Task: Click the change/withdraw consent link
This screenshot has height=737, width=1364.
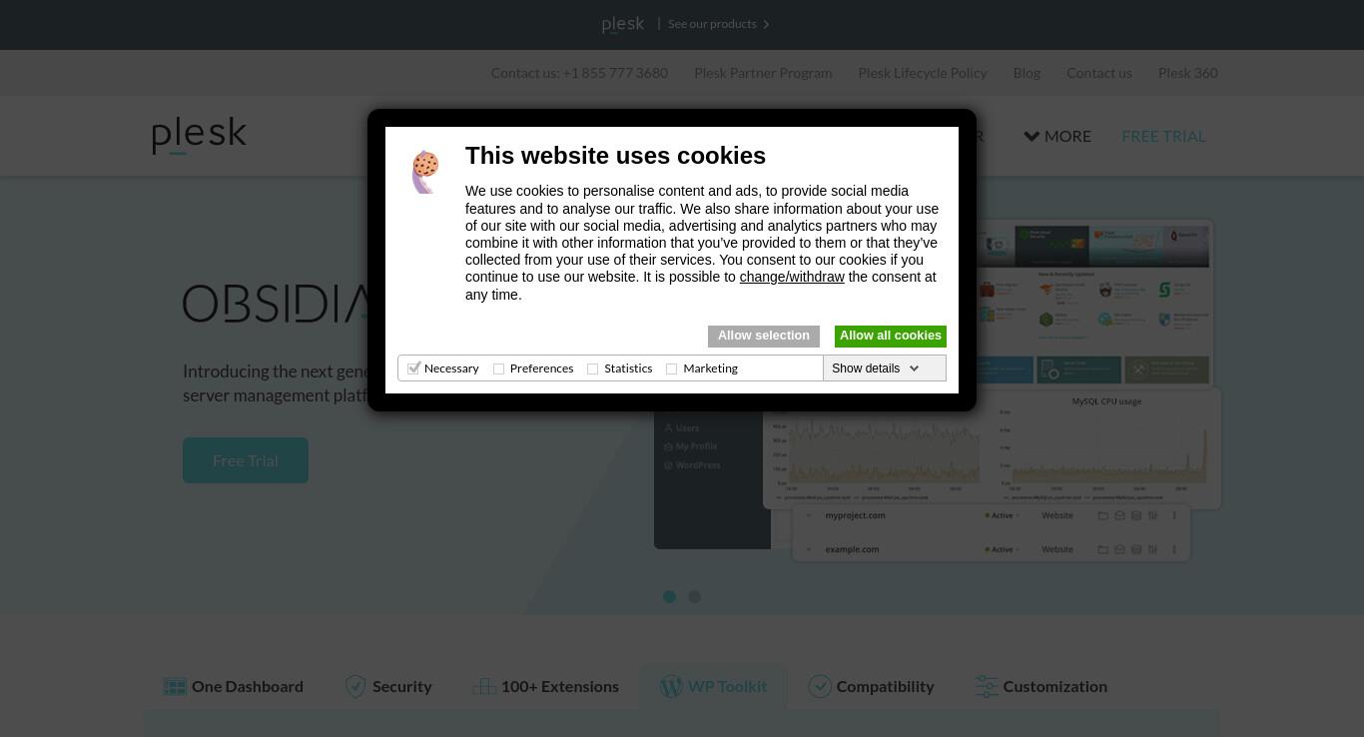Action: coord(792,277)
